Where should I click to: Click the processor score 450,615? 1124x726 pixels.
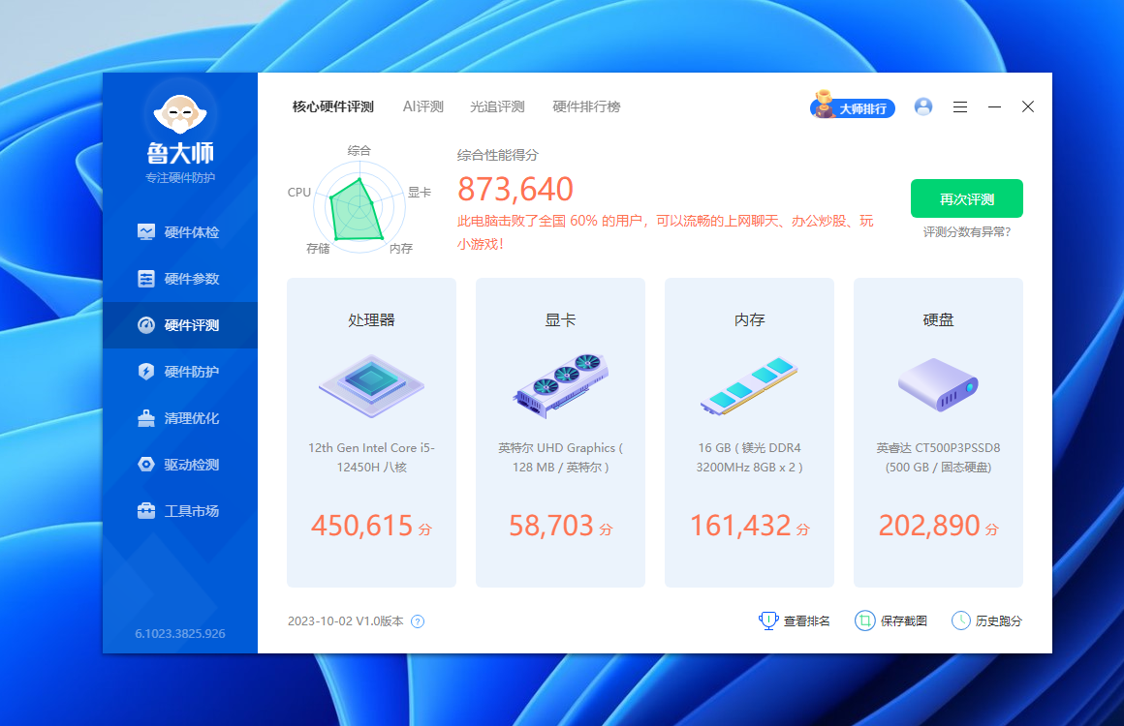click(x=362, y=526)
